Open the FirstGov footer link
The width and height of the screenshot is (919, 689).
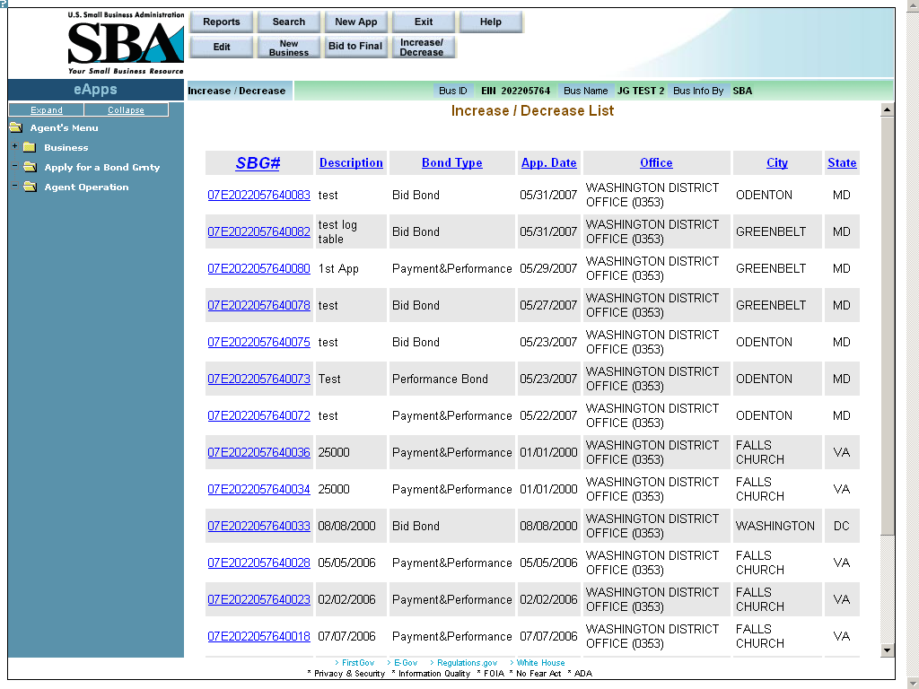357,663
